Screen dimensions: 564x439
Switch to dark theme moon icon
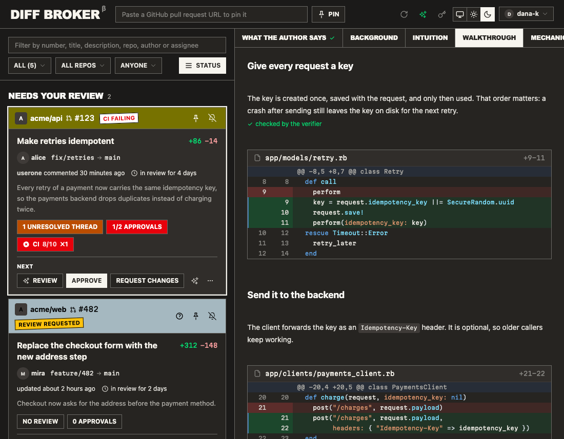(488, 14)
